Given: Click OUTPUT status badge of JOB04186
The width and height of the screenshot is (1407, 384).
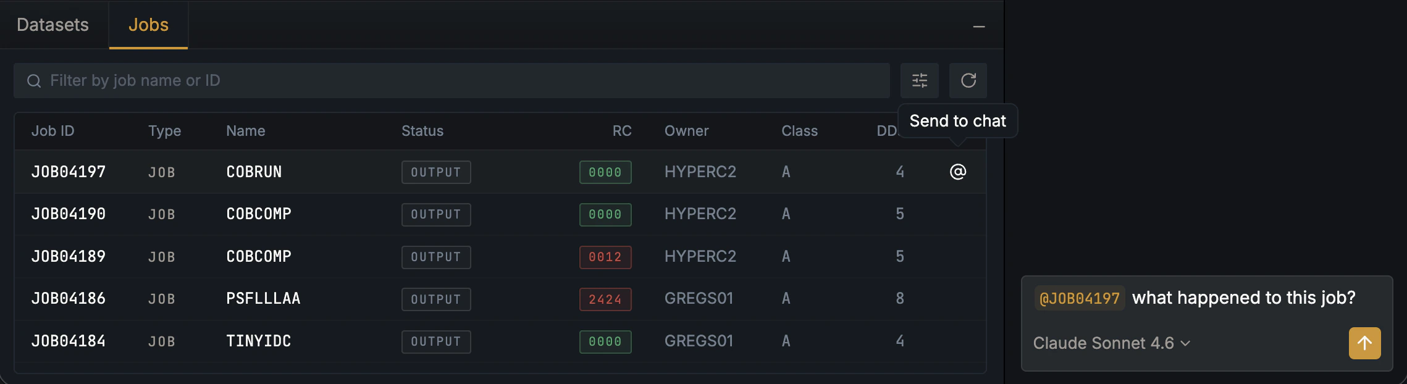Looking at the screenshot, I should pos(436,299).
